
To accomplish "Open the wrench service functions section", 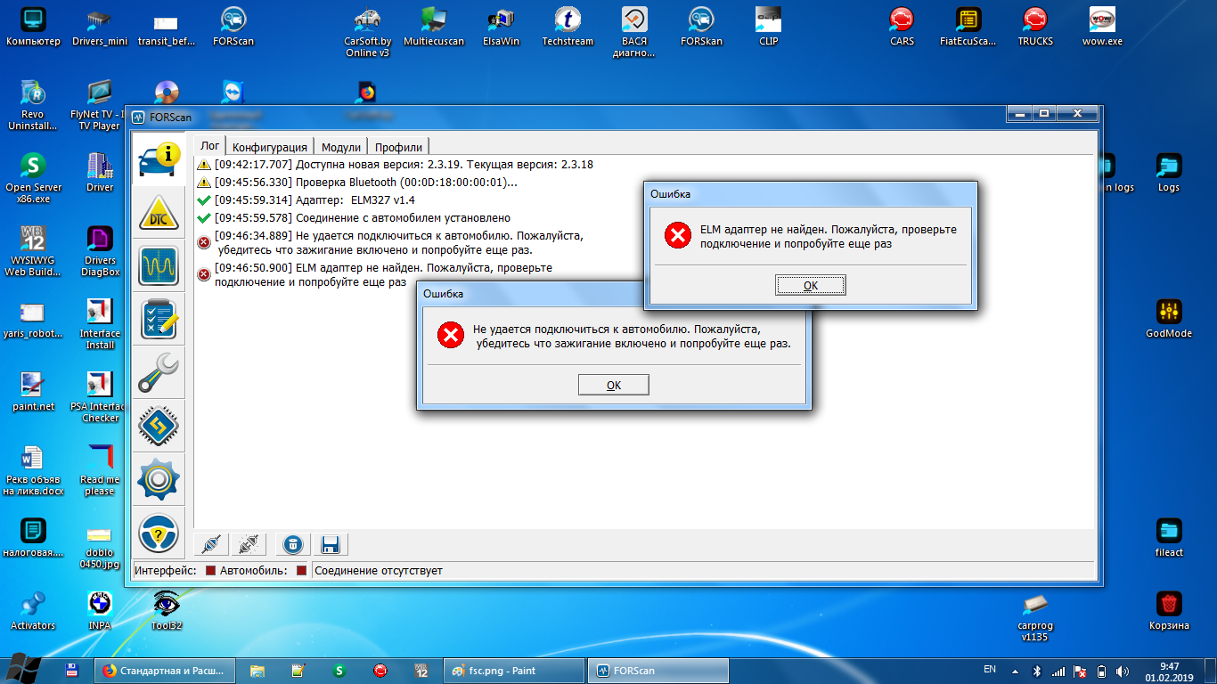I will (x=159, y=372).
